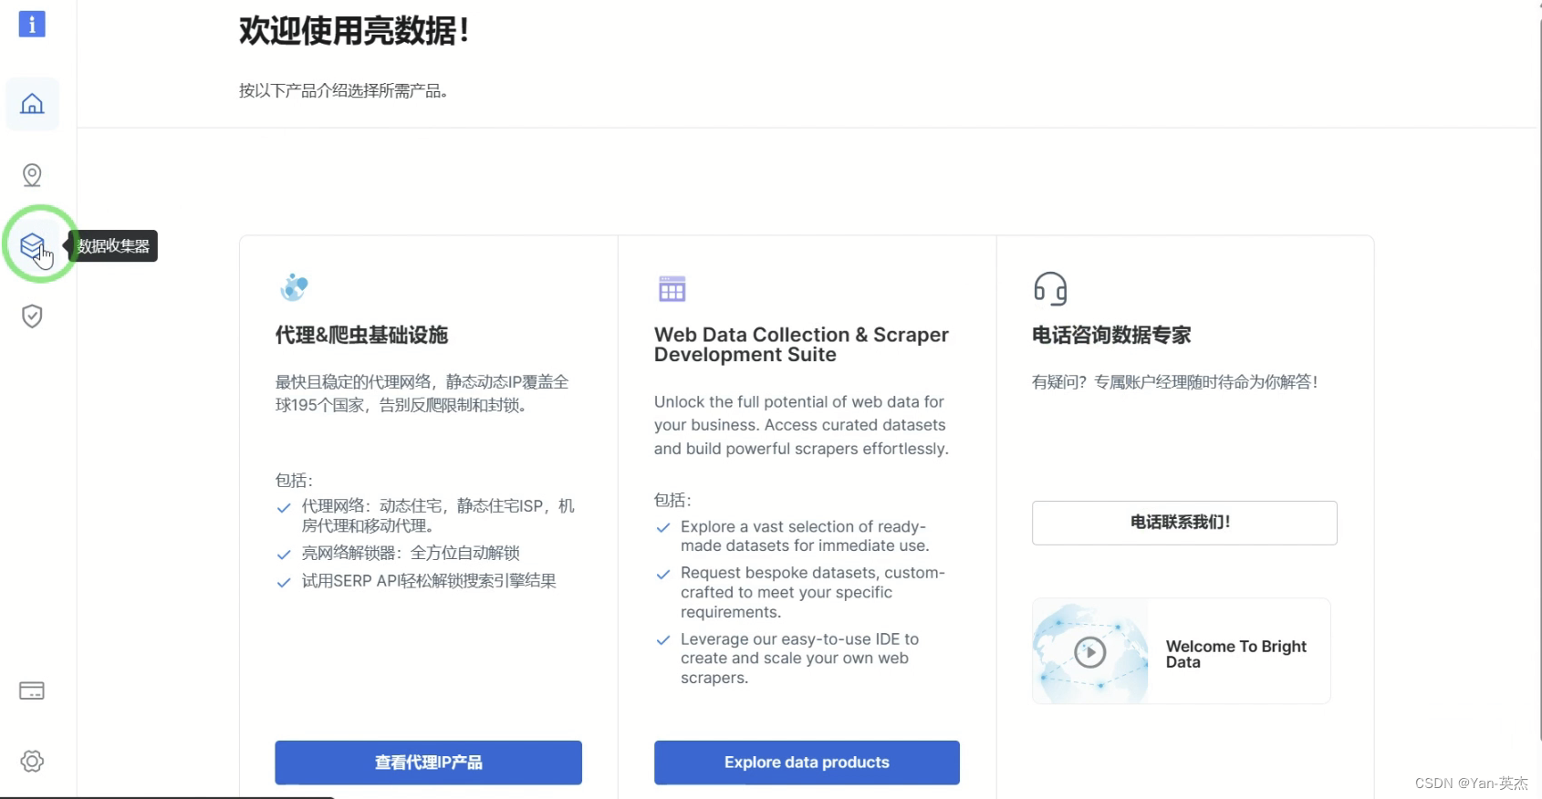This screenshot has width=1542, height=799.
Task: Open the location pin proxies icon
Action: coord(32,175)
